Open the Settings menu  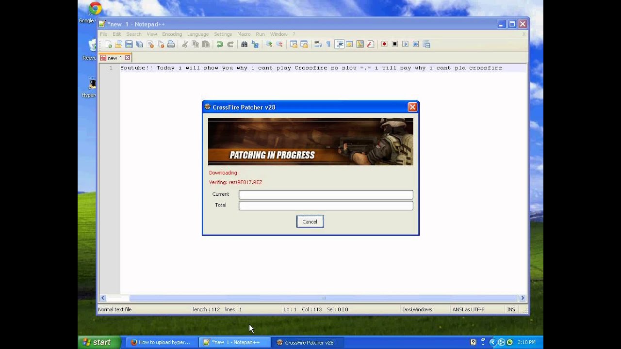point(223,34)
